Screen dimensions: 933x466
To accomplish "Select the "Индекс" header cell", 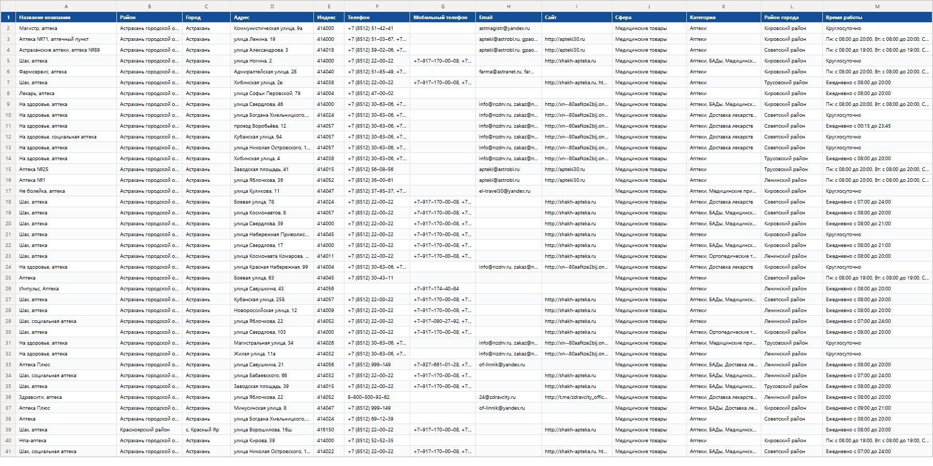I will [x=329, y=17].
